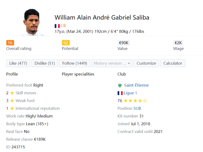The width and height of the screenshot is (203, 152).
Task: Open the History version dropdown
Action: pyautogui.click(x=112, y=63)
